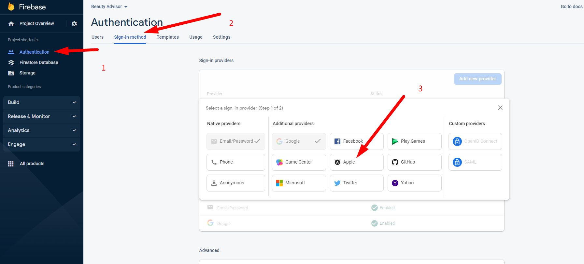Open the All products grid

(x=32, y=164)
